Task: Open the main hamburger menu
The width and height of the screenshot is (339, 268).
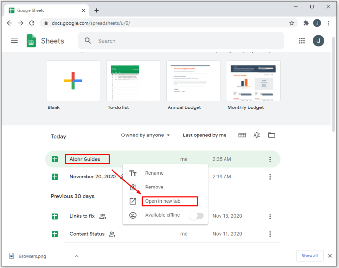Action: click(14, 41)
